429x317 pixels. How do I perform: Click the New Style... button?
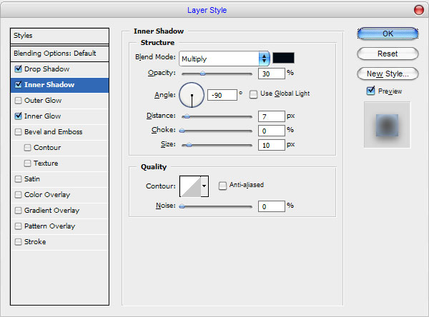388,74
